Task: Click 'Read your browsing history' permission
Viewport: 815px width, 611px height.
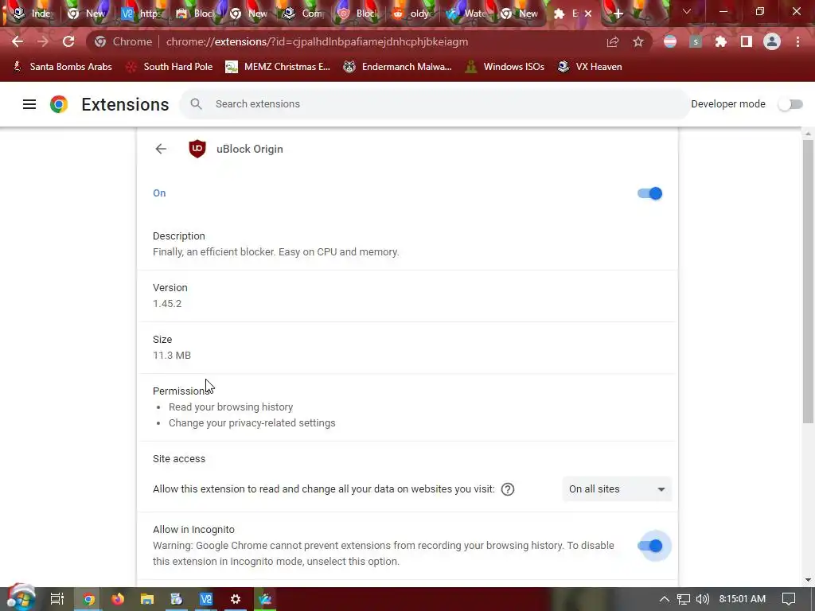Action: (231, 407)
